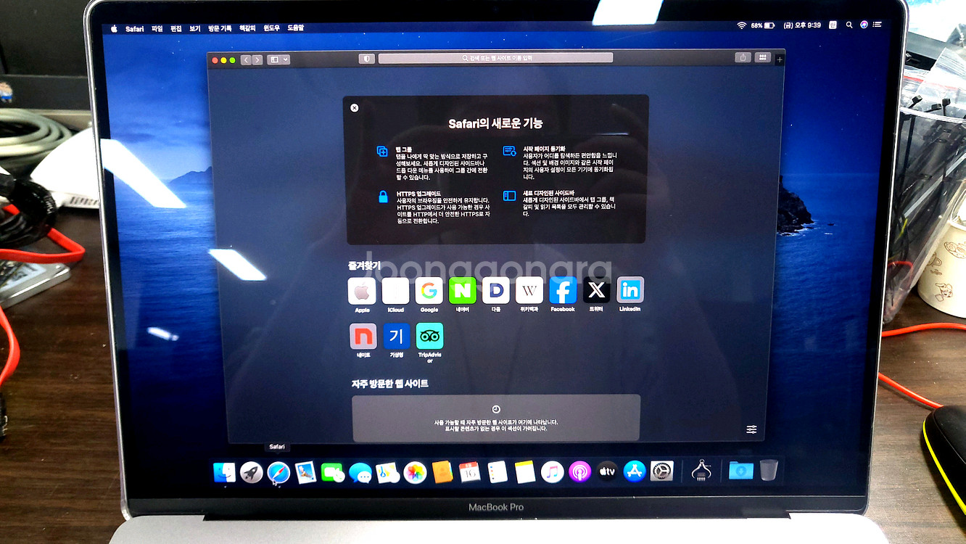
Task: Open Notes from the dock
Action: coord(524,472)
